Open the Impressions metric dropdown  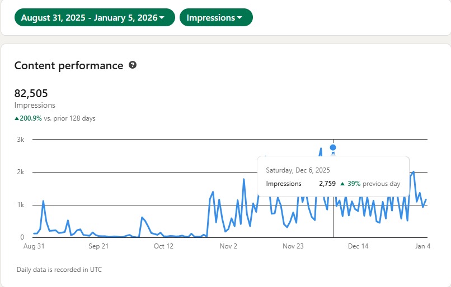(215, 18)
